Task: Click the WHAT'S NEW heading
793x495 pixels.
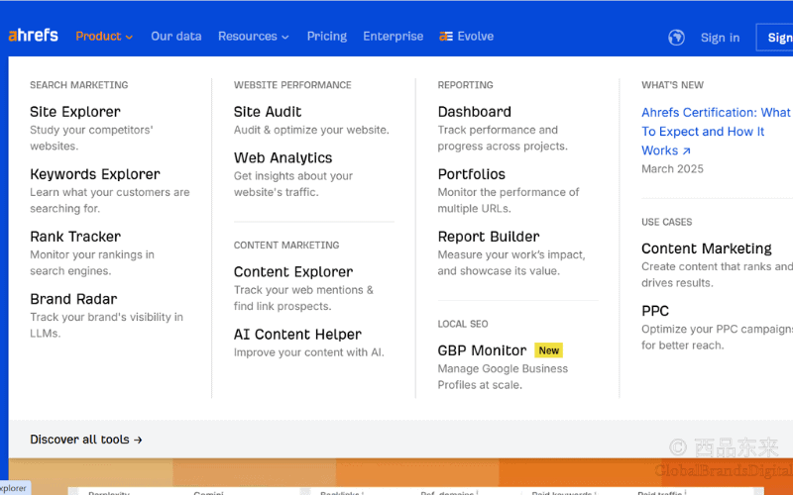Action: click(x=673, y=85)
